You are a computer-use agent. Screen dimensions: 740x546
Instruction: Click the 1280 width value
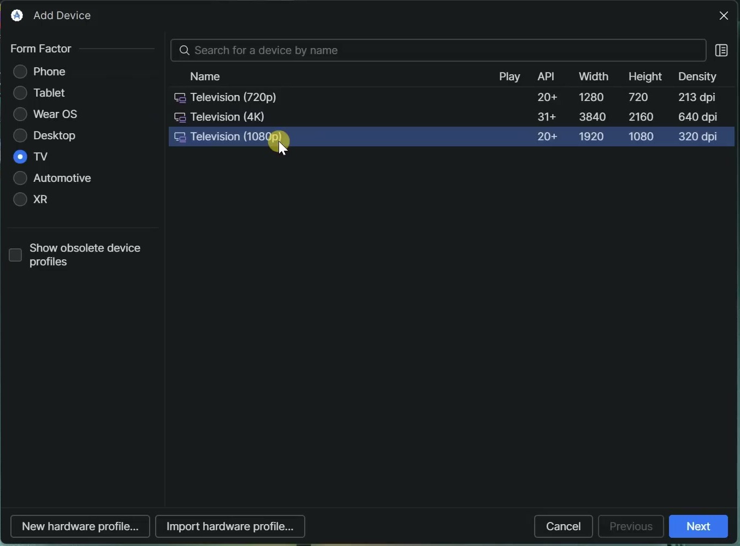[593, 98]
